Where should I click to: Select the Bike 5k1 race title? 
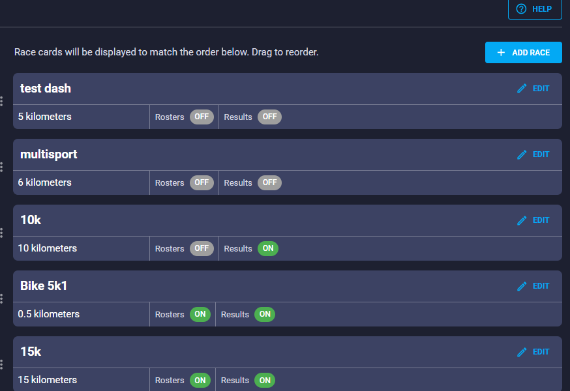click(x=44, y=285)
